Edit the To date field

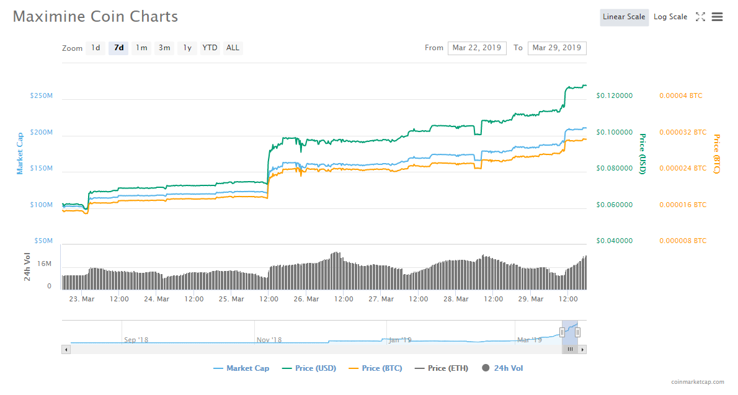coord(557,48)
